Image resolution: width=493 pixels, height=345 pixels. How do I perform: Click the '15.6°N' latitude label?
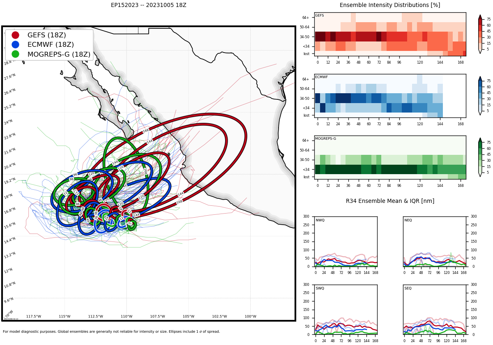click(9, 226)
